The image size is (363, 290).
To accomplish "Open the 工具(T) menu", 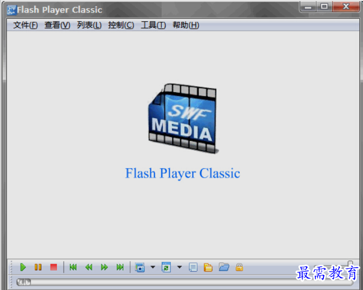I will pyautogui.click(x=153, y=25).
